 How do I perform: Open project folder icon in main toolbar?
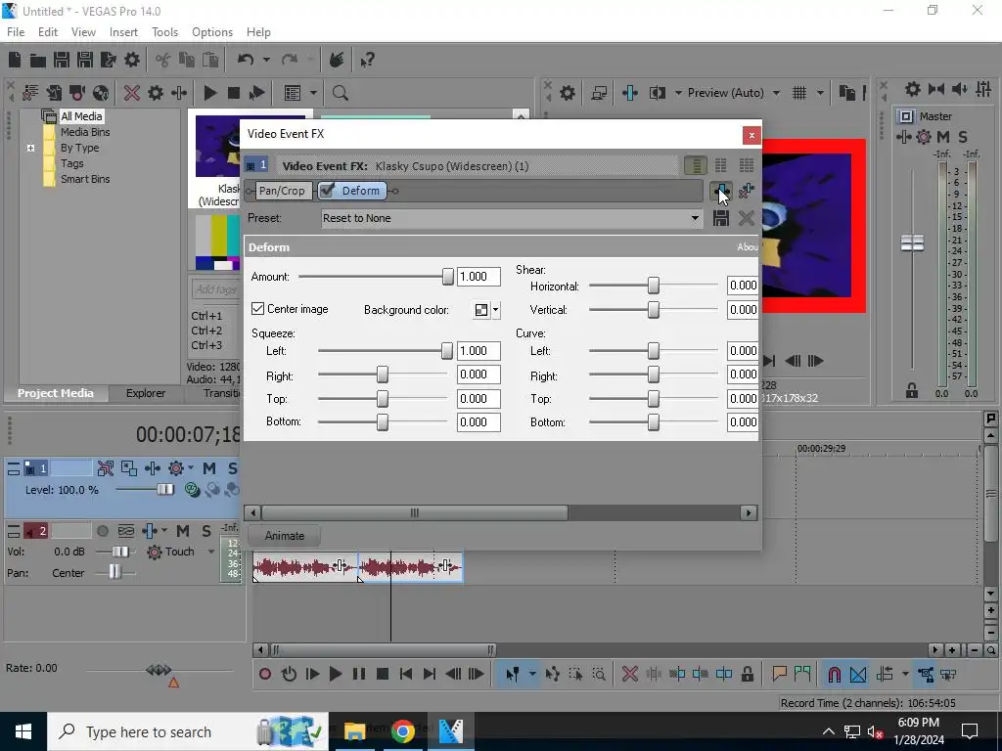coord(38,60)
